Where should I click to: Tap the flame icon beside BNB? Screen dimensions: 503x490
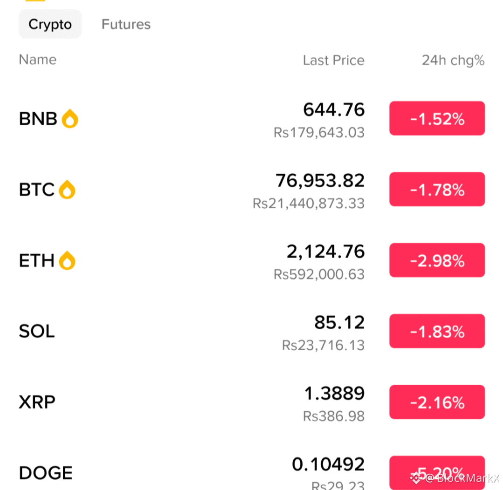pos(70,119)
